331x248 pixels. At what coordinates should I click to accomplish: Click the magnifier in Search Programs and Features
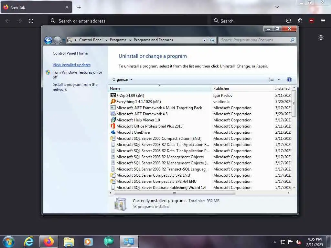(x=292, y=40)
